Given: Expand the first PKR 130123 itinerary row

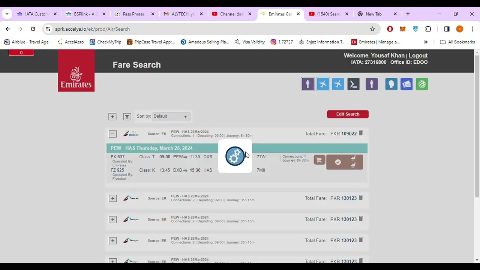Looking at the screenshot, I should click(112, 198).
